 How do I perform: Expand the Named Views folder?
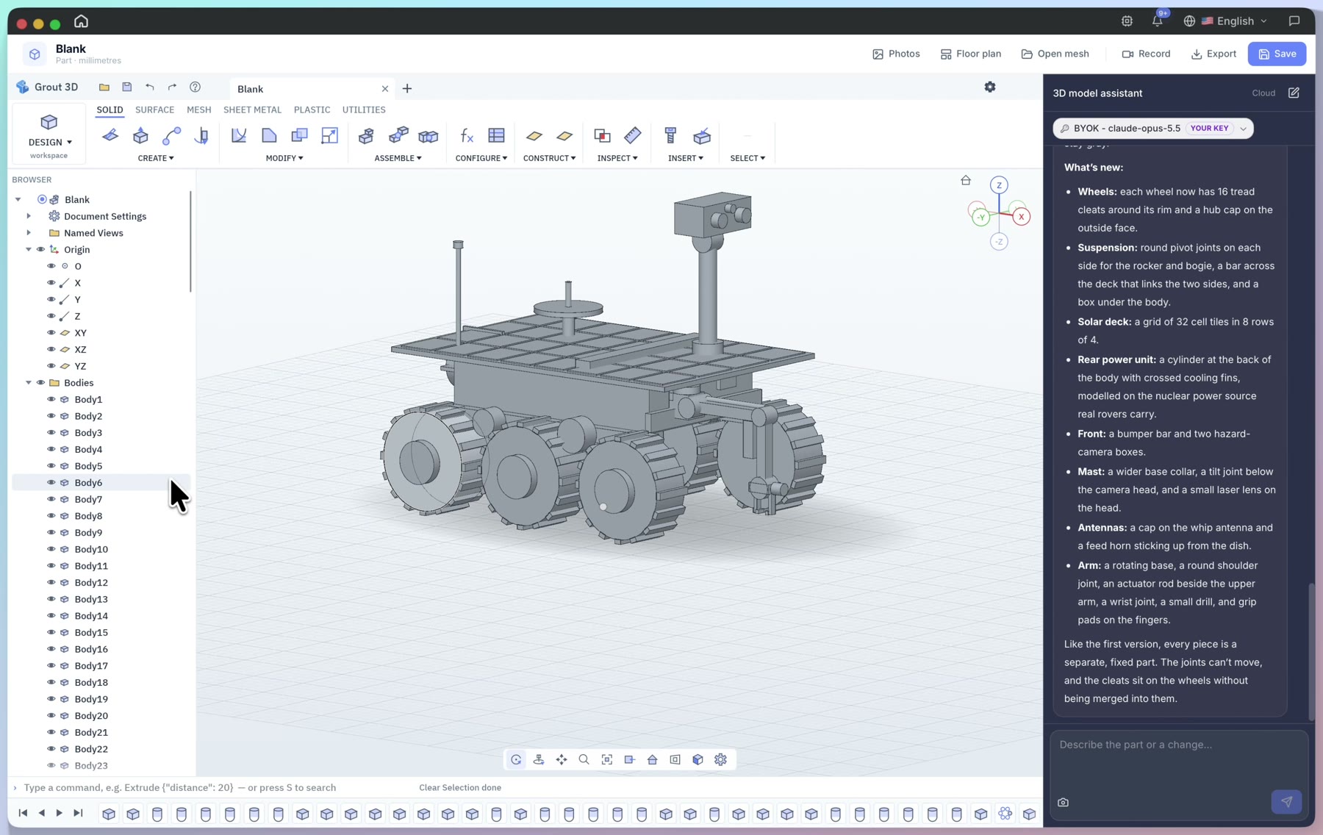pyautogui.click(x=29, y=233)
